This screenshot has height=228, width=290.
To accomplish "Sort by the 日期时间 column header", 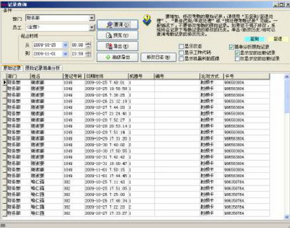I will point(106,76).
